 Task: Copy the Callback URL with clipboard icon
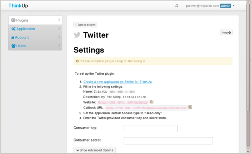point(190,107)
